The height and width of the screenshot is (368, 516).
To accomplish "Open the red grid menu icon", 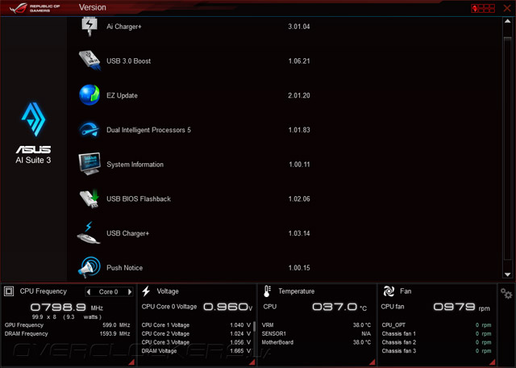I will click(x=483, y=8).
